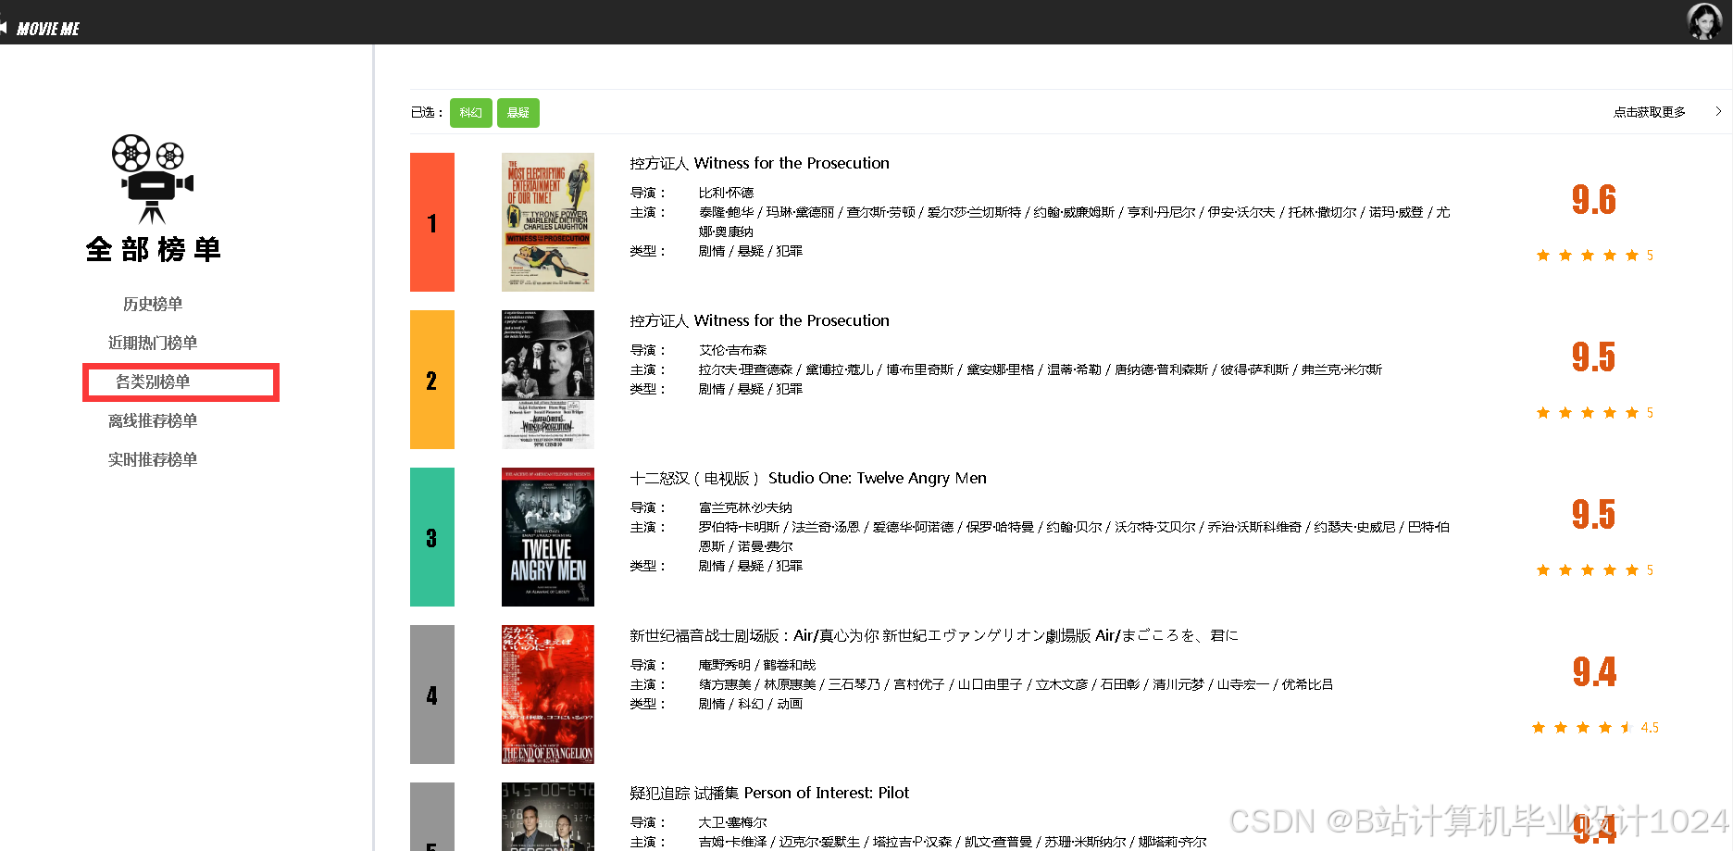Open The End of Evangelion poster
The image size is (1733, 851).
point(548,695)
